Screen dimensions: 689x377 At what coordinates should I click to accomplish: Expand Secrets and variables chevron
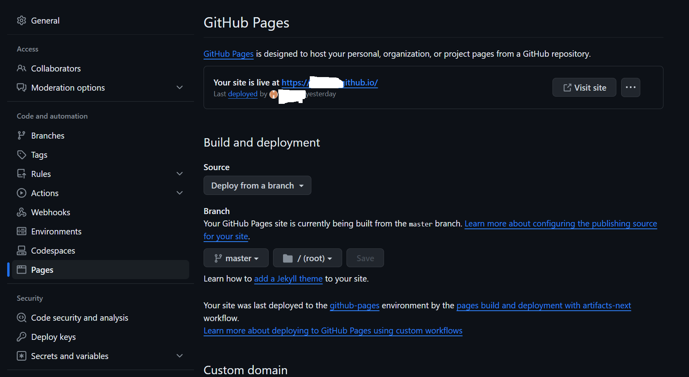point(180,356)
